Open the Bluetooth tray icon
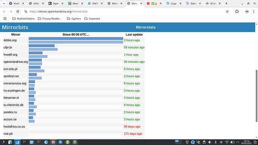 pos(215,142)
